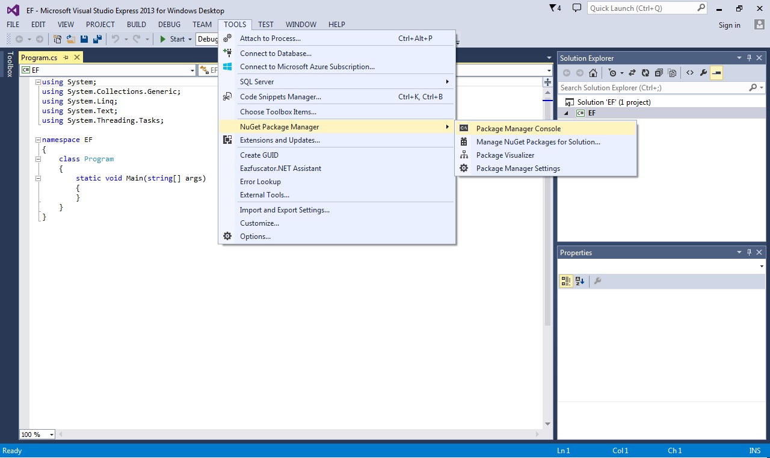
Task: Open Package Manager Settings entry
Action: tap(546, 169)
